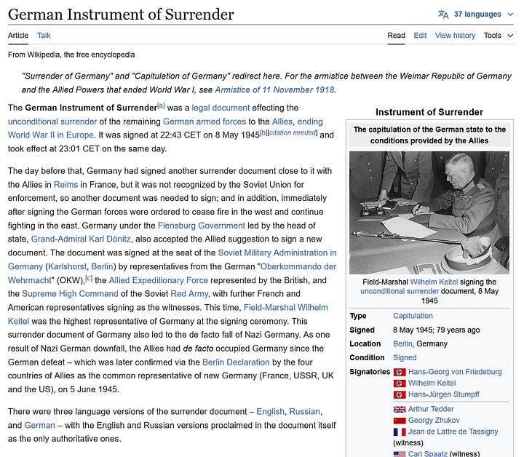This screenshot has width=524, height=457.
Task: Open Carl Spaatz signatory link
Action: click(x=427, y=453)
